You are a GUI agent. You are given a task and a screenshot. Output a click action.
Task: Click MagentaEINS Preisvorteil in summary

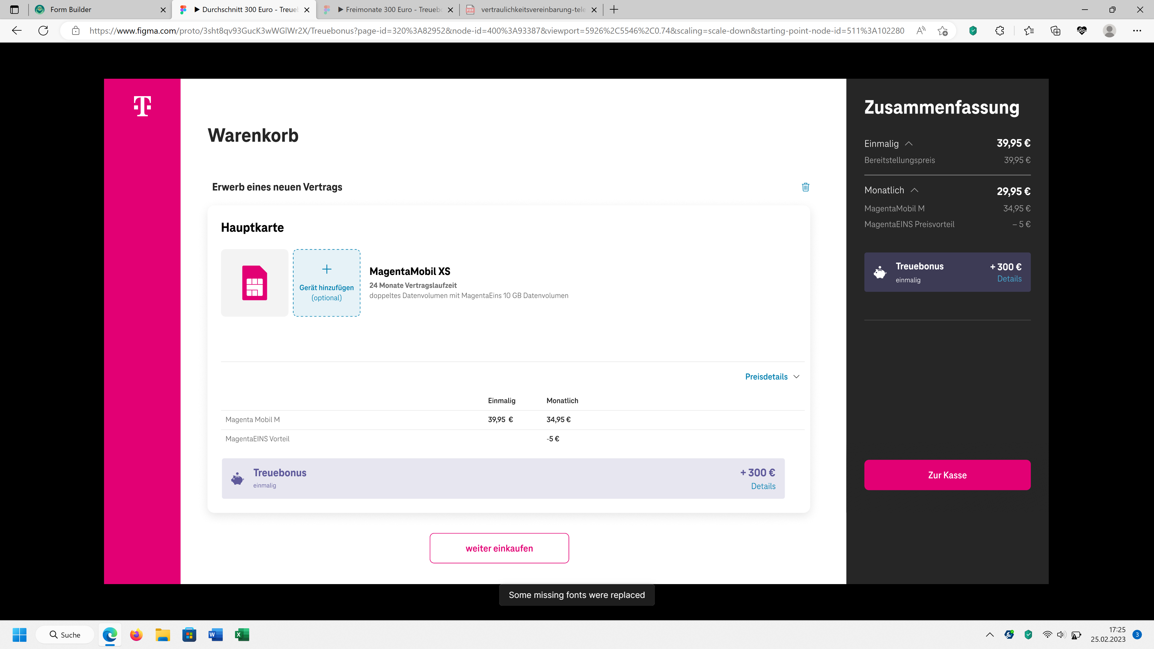tap(909, 224)
